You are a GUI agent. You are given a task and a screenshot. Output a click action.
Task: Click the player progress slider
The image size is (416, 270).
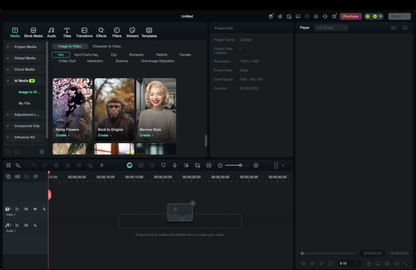point(328,253)
